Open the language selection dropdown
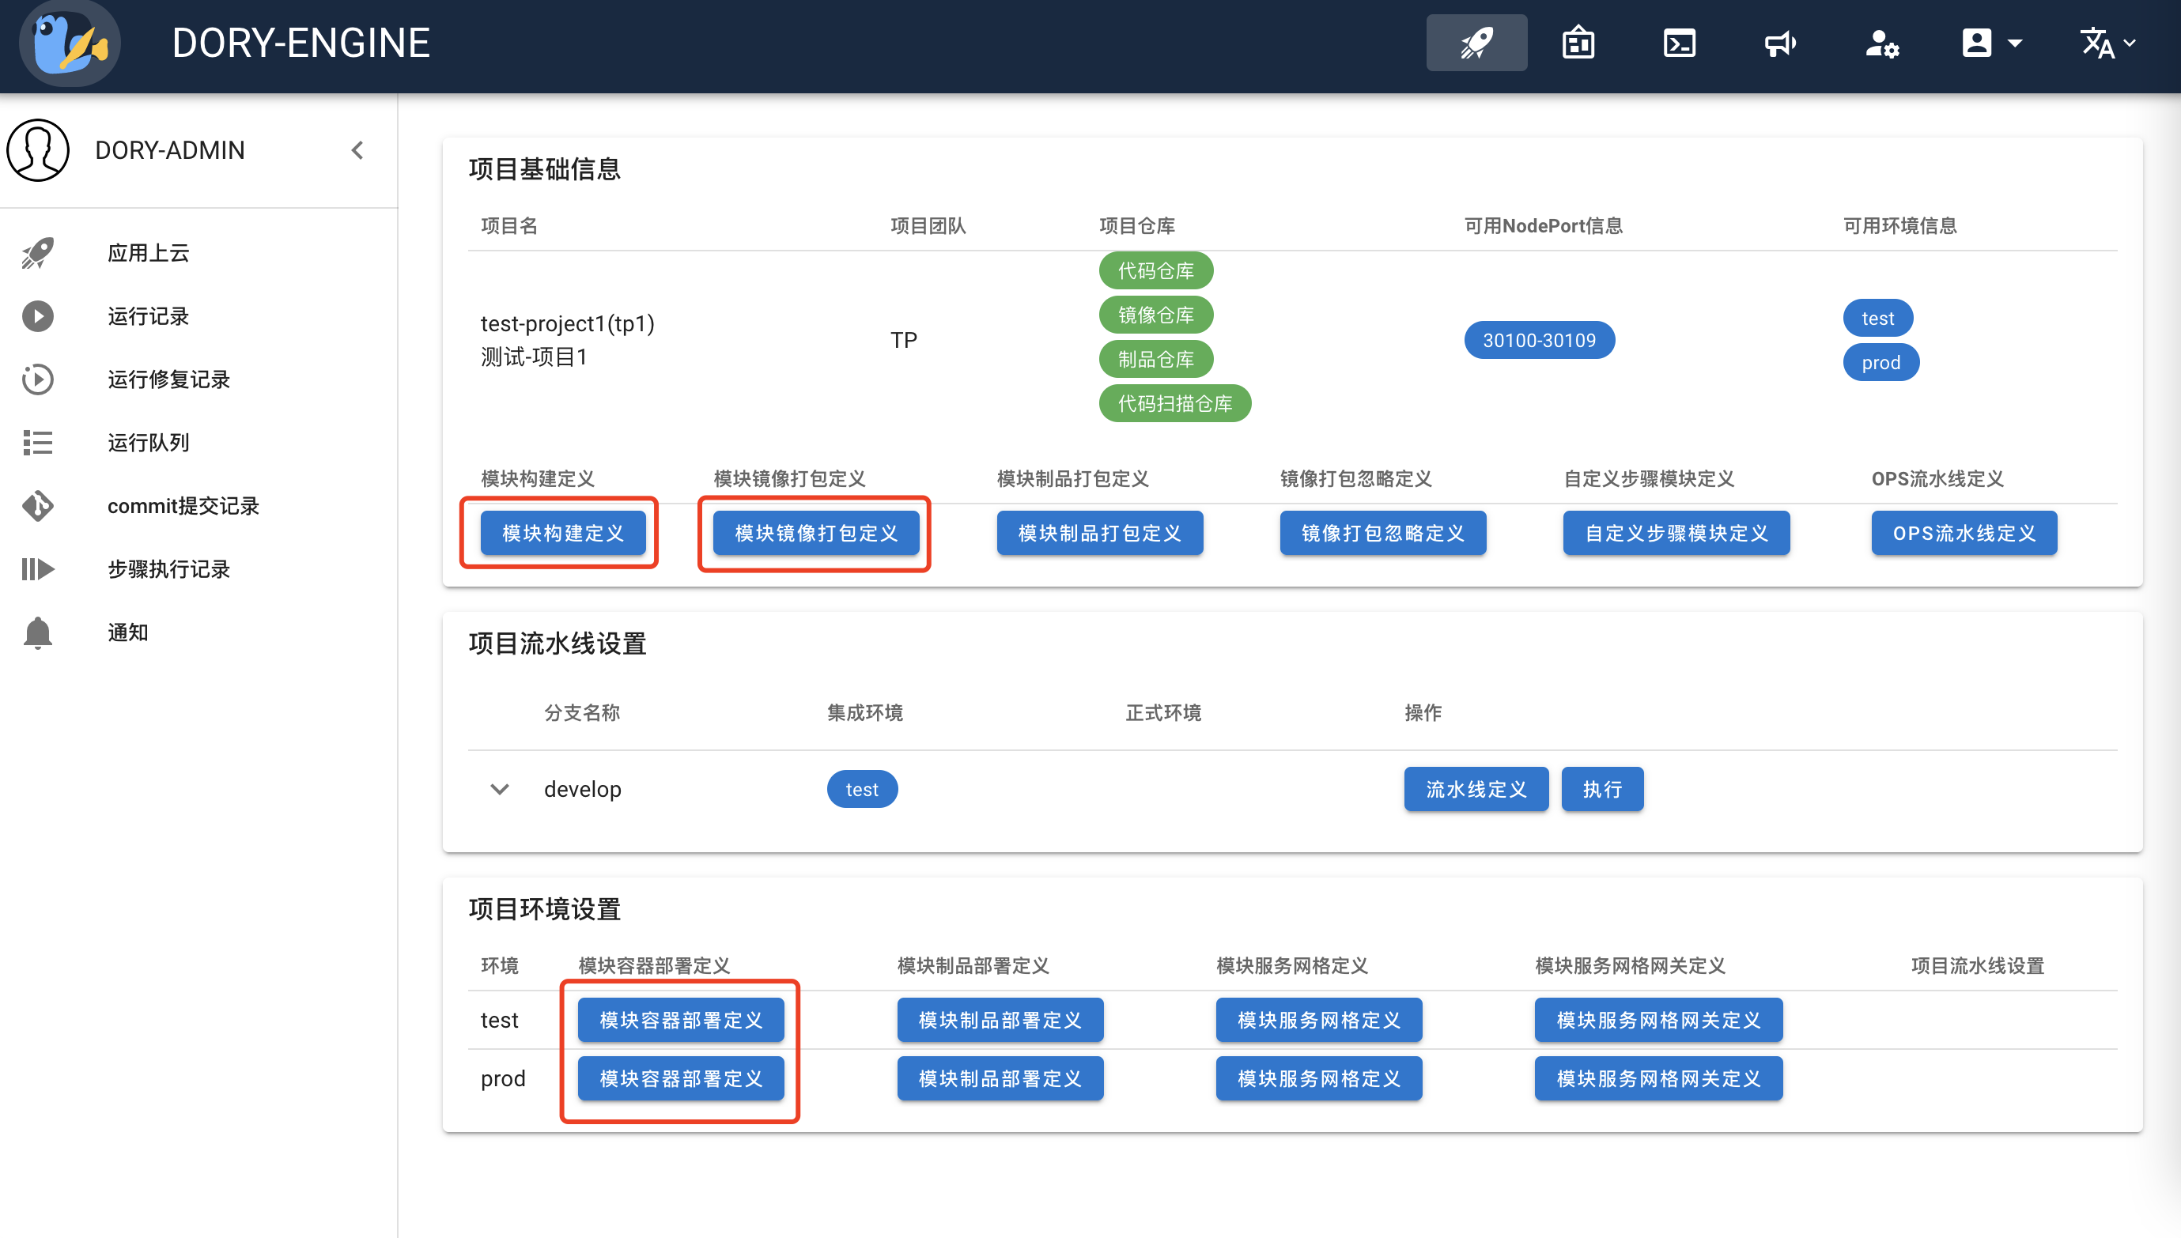 [x=2106, y=42]
